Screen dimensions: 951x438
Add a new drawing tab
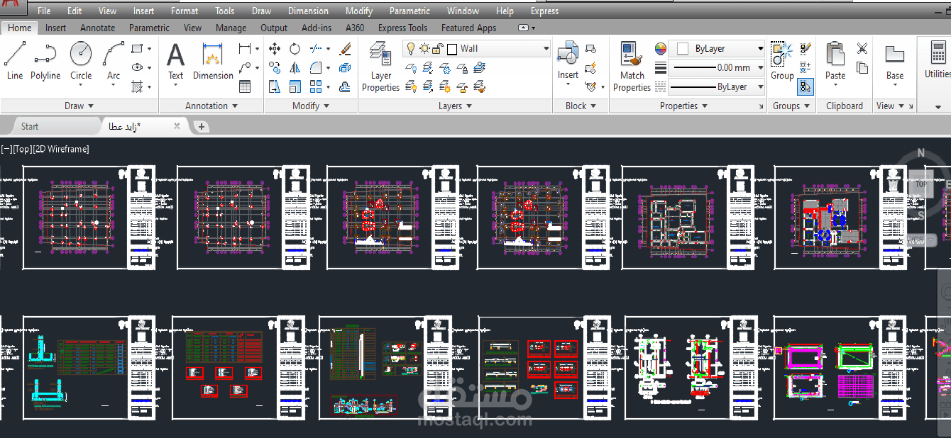(x=202, y=127)
